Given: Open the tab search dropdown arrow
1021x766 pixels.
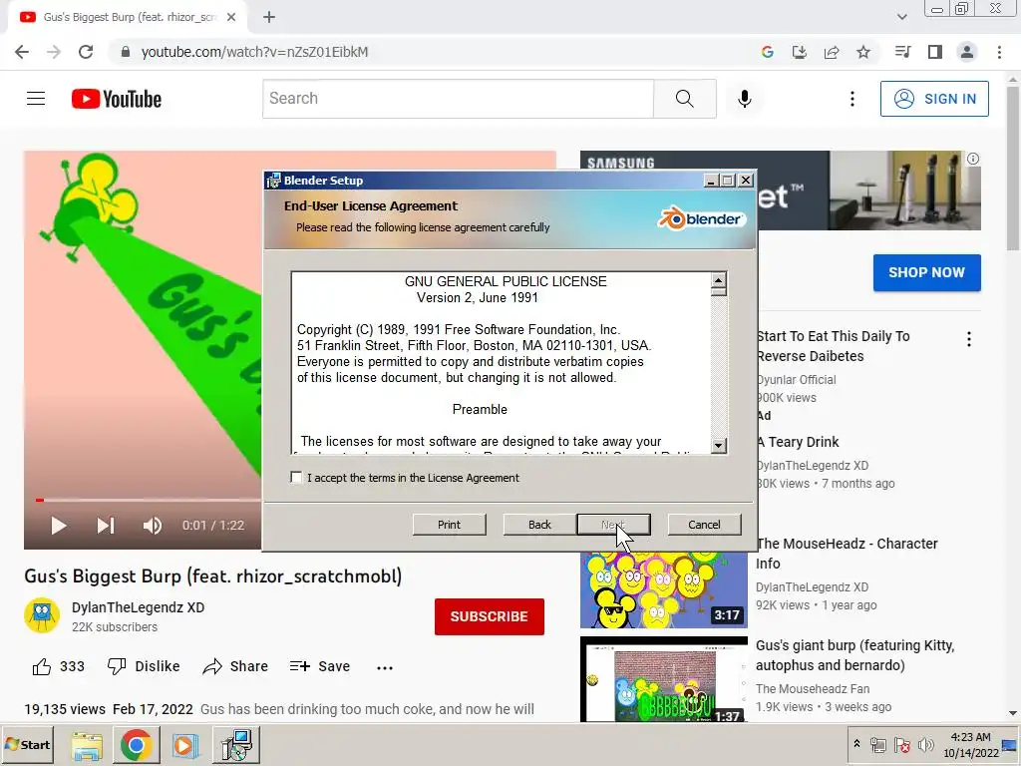Looking at the screenshot, I should click(901, 18).
